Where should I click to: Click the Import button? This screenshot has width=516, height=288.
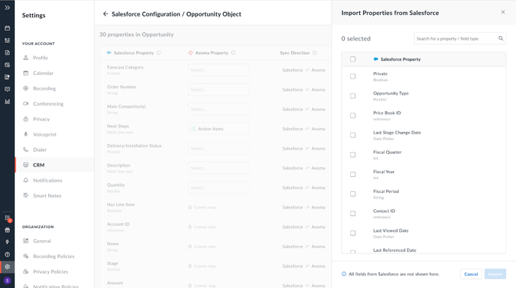(x=495, y=274)
